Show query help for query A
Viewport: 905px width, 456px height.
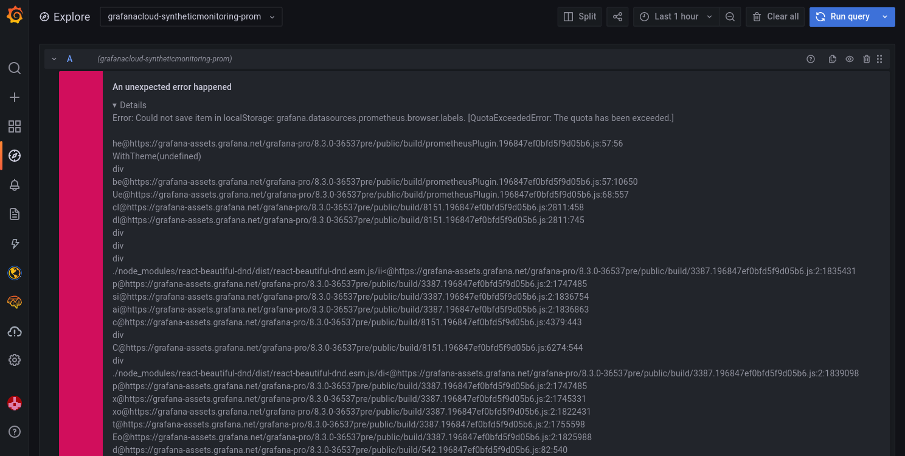(810, 59)
